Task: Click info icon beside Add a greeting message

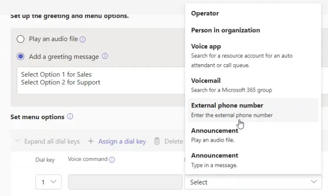Action: (105, 56)
